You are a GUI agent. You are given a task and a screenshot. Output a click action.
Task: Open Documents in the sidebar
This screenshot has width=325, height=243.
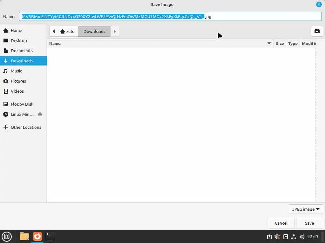pos(23,51)
